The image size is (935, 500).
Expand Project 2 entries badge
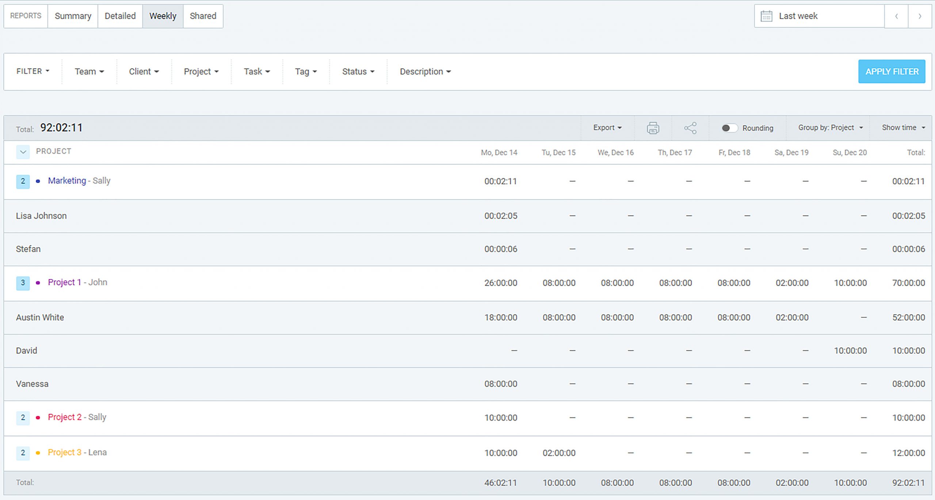click(23, 417)
